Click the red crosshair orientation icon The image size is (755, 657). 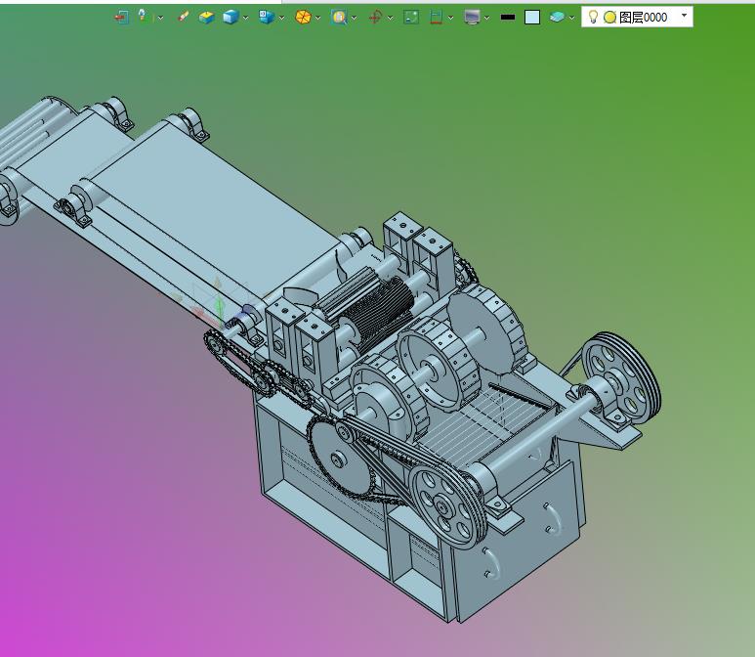point(375,17)
